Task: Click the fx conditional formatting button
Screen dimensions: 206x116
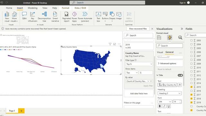Action: point(180,85)
